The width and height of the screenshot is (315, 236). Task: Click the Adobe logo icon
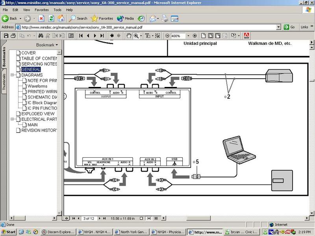coord(246,36)
